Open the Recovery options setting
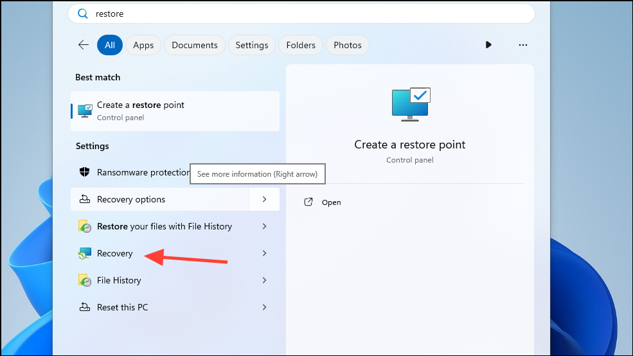Image resolution: width=633 pixels, height=356 pixels. [x=160, y=199]
